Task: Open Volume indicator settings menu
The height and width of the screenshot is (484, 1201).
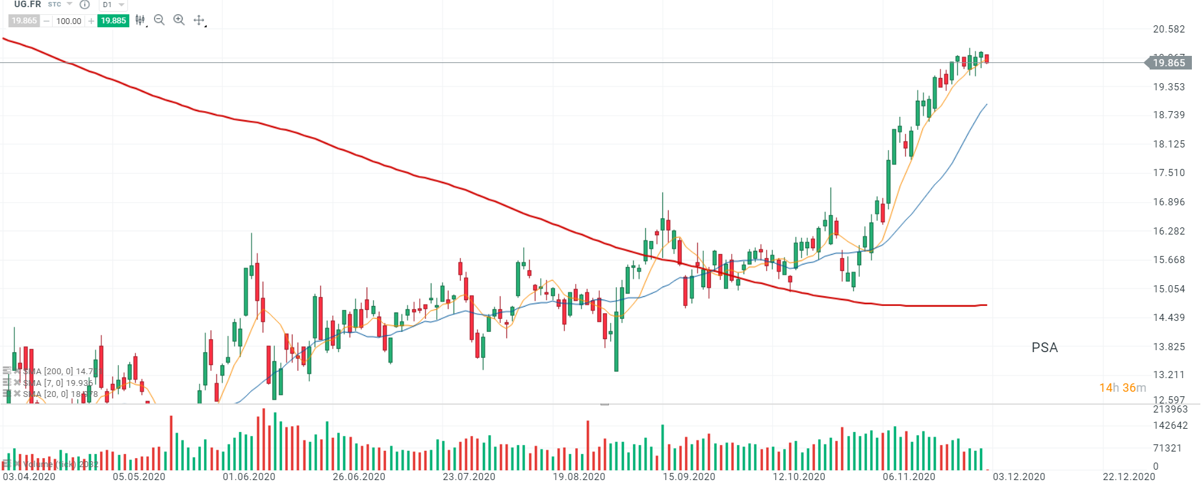Action: (x=6, y=464)
